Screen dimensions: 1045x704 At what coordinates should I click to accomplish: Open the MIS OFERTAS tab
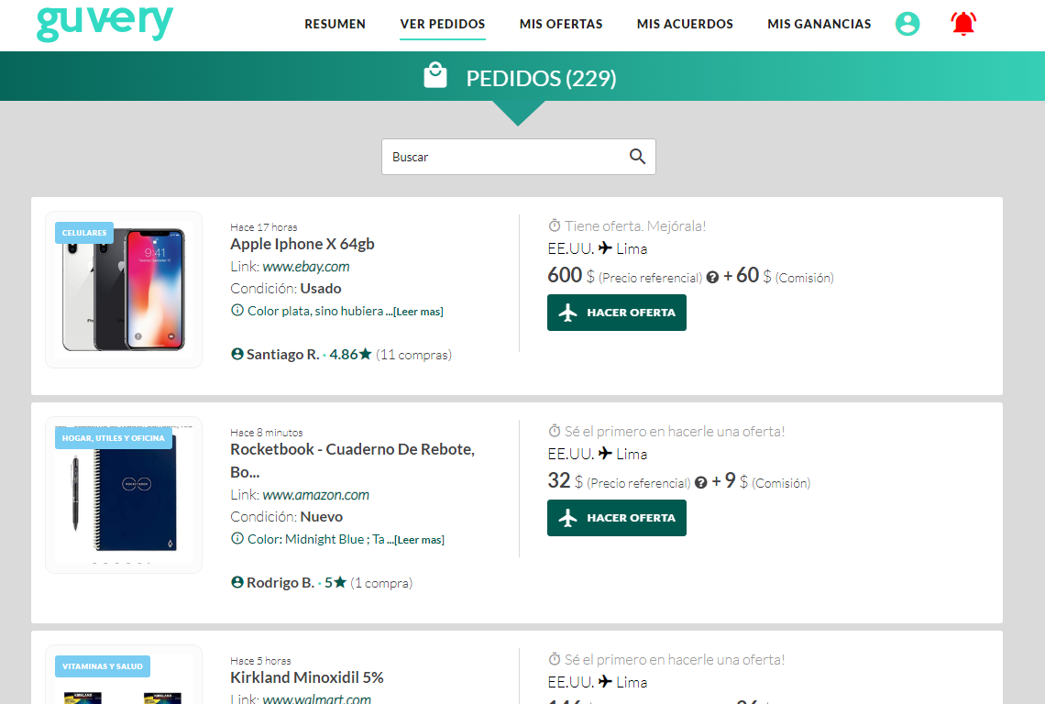pos(560,24)
